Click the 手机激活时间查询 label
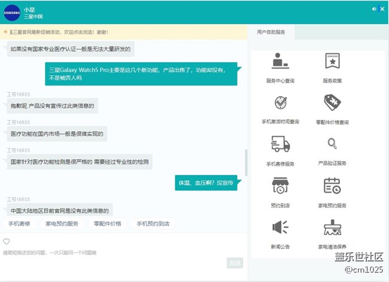 [x=280, y=122]
